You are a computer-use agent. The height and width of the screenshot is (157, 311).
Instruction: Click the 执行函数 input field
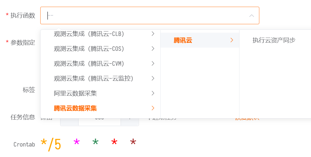[146, 15]
